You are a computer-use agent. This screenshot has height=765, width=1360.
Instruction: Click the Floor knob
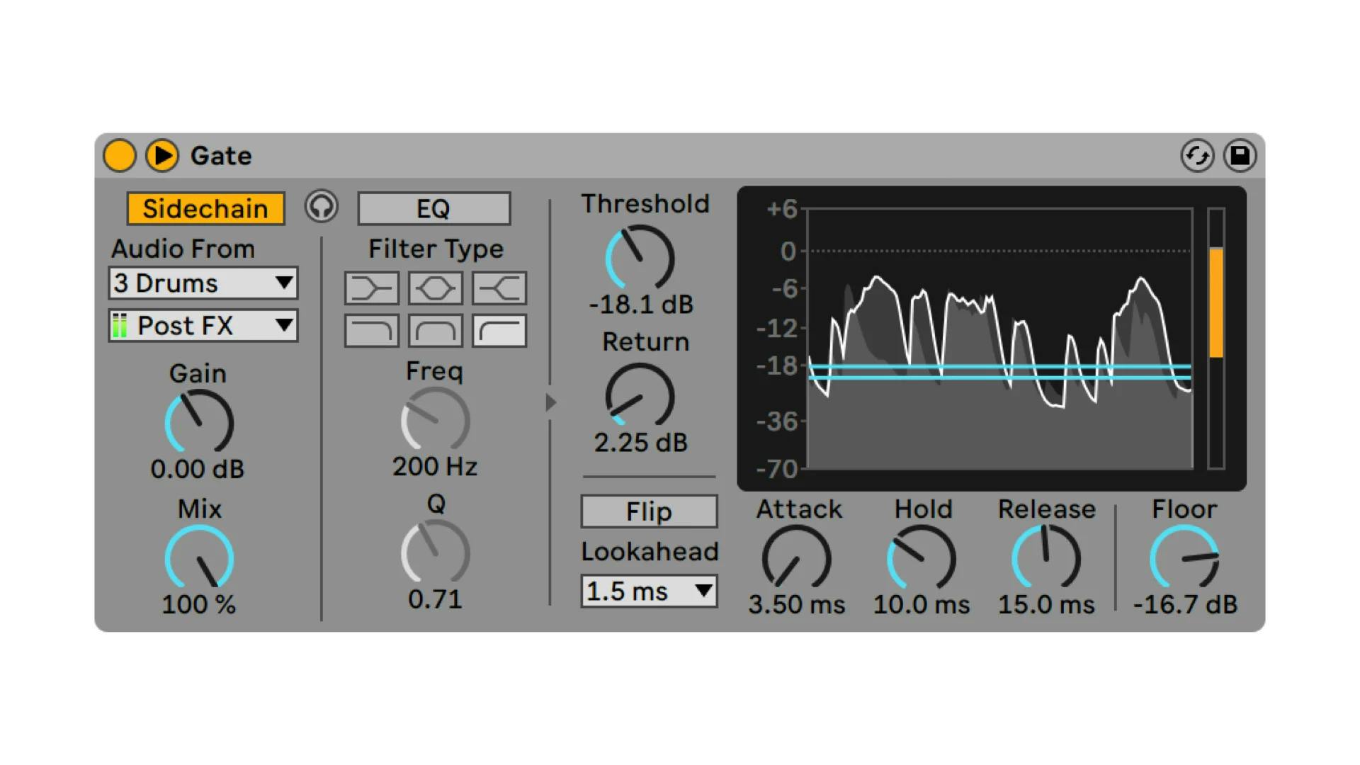tap(1184, 559)
